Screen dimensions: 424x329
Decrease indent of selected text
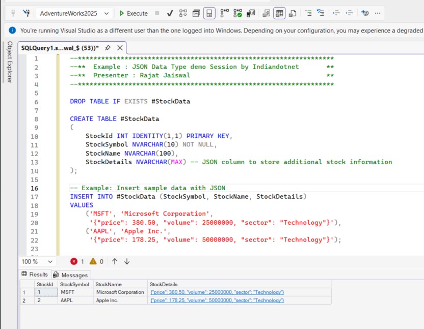[x=337, y=13]
